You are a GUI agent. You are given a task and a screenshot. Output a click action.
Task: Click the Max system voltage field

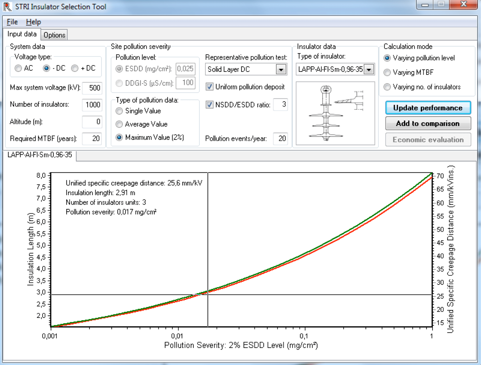click(92, 88)
